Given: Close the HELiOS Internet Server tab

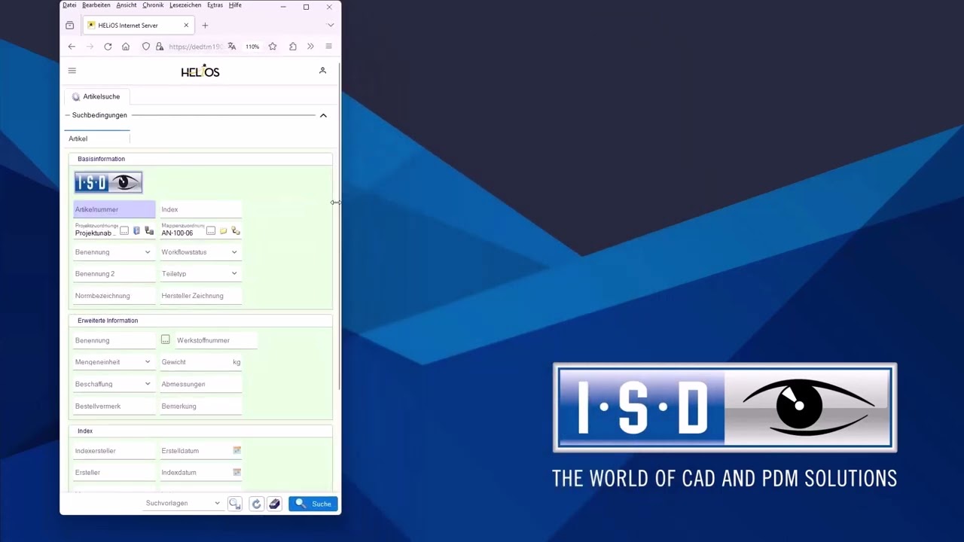Looking at the screenshot, I should tap(186, 26).
